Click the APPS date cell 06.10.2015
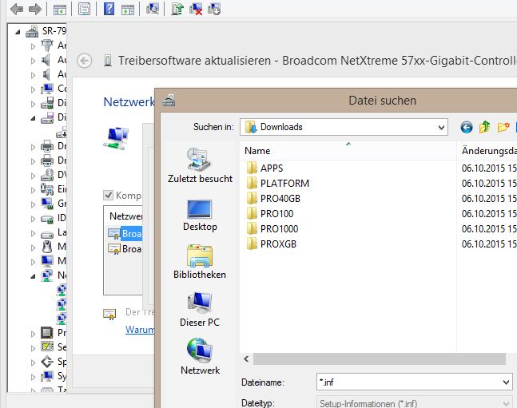Viewport: 517px width, 408px height. [489, 168]
